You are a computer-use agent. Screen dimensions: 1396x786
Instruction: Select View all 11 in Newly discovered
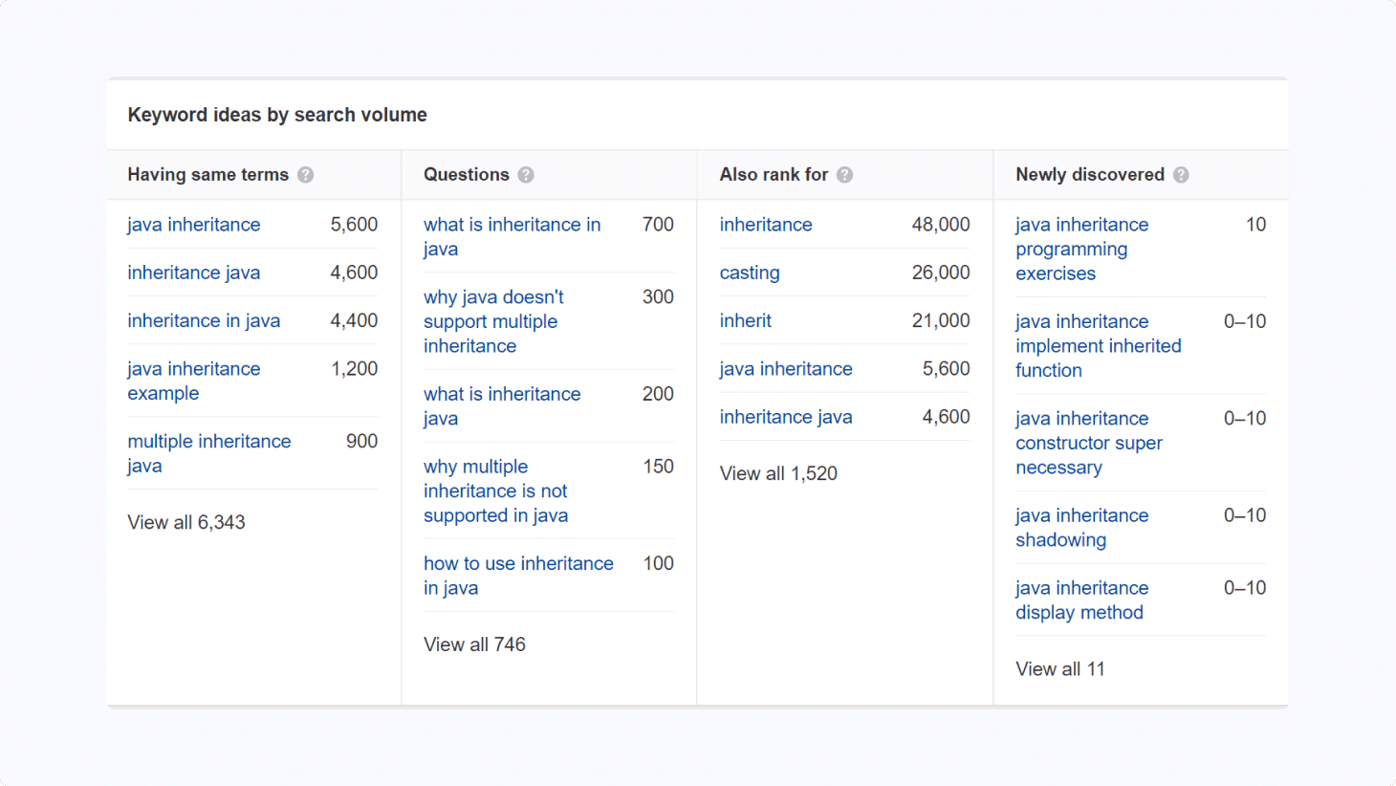point(1060,668)
